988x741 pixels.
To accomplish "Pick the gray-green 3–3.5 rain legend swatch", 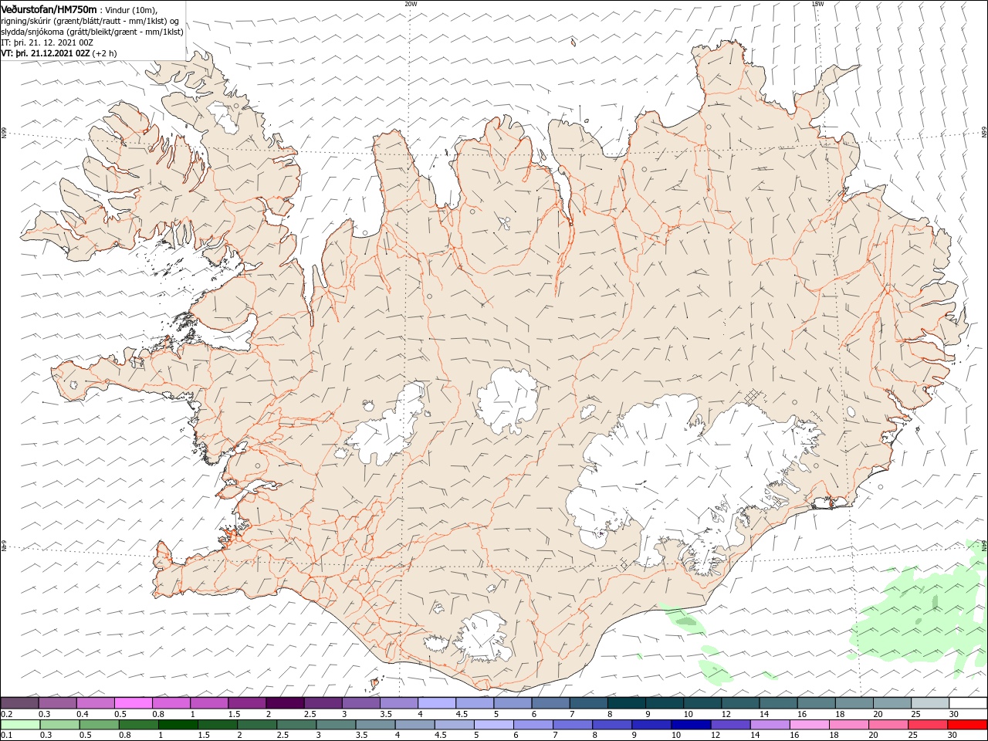I will click(336, 725).
